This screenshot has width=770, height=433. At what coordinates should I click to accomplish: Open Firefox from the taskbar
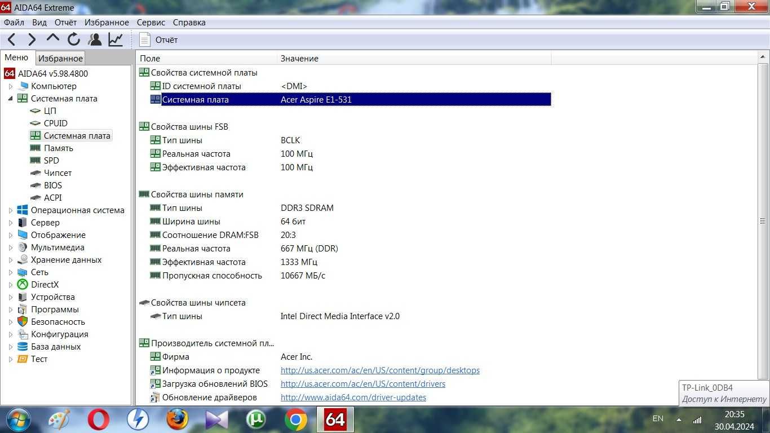pos(177,419)
